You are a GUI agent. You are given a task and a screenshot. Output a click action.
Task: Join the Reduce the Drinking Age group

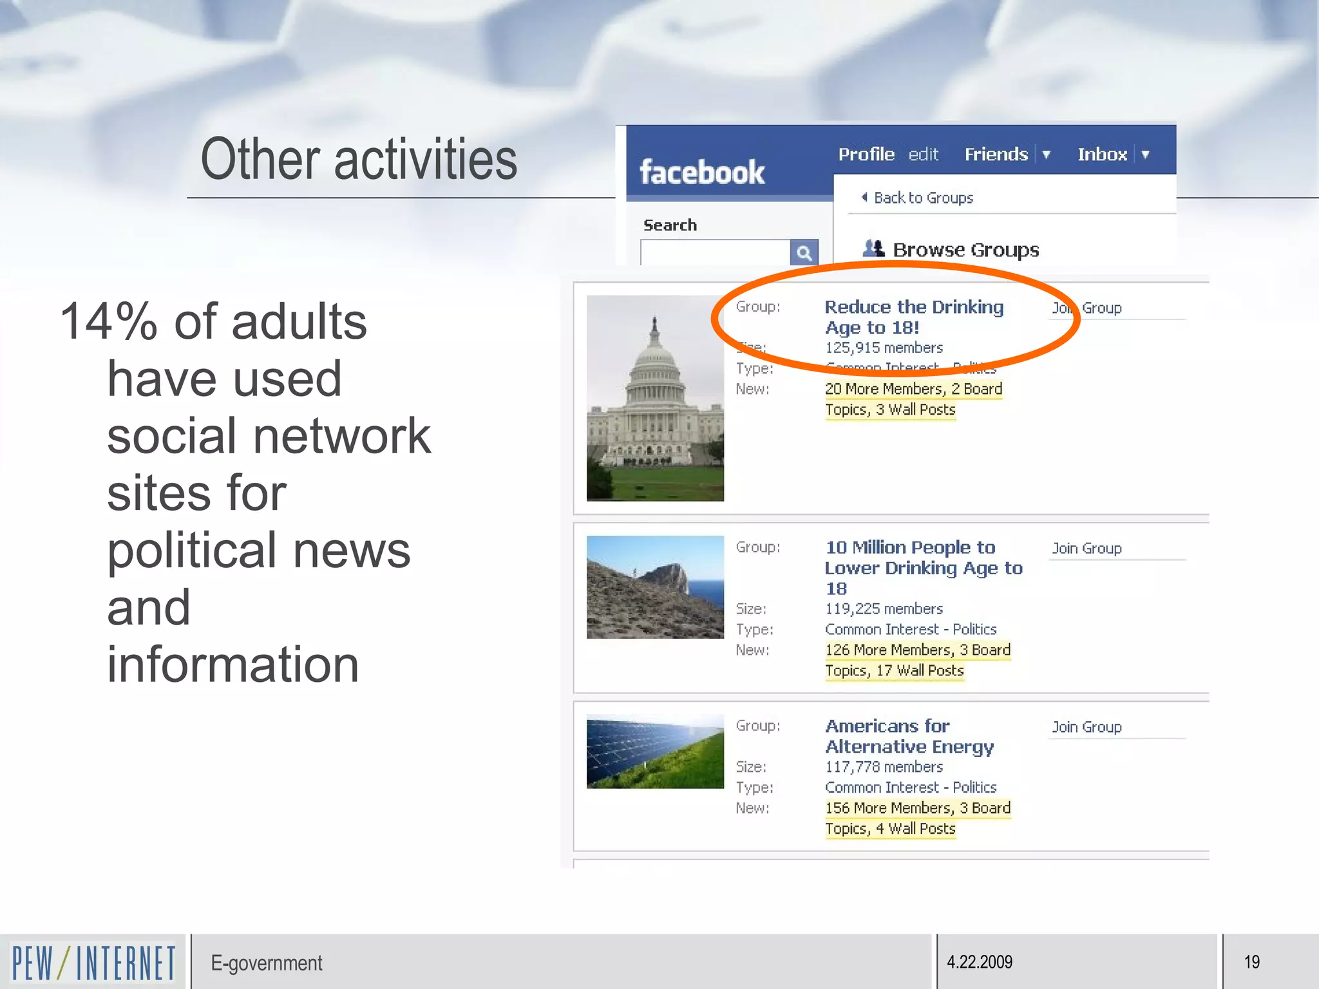tap(1087, 308)
